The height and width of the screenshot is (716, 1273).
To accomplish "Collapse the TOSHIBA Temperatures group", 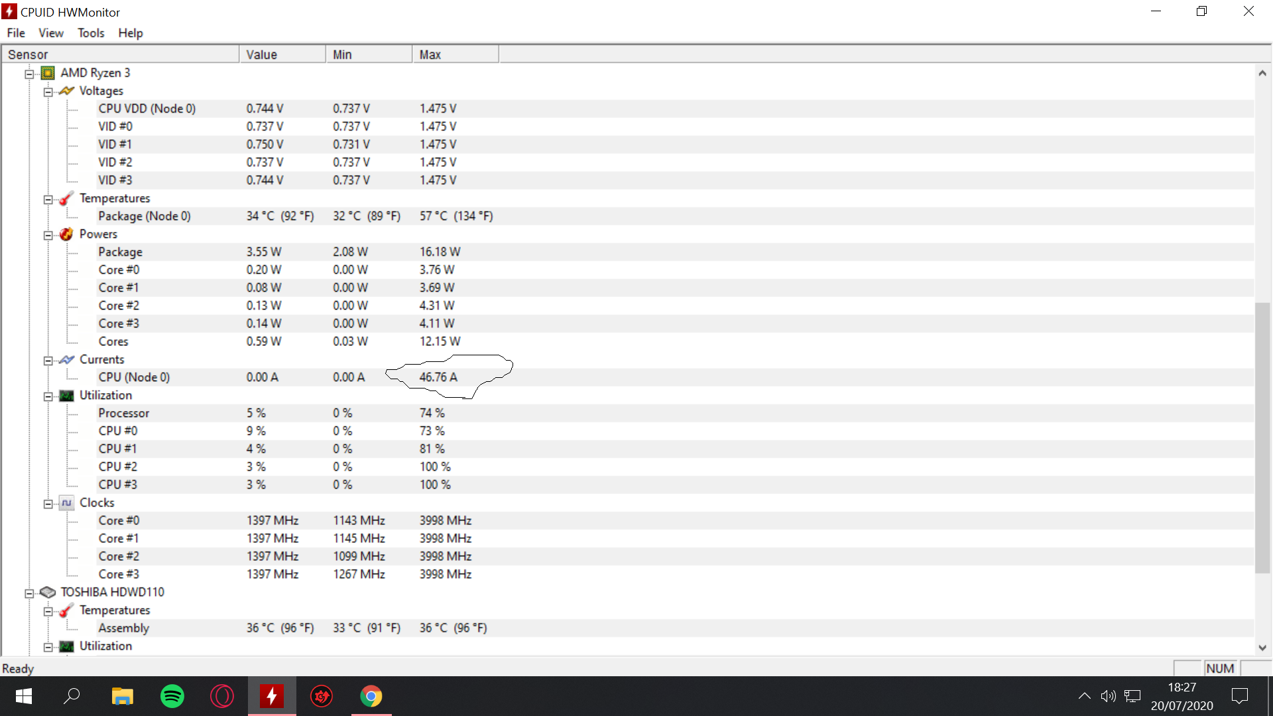I will pos(48,611).
